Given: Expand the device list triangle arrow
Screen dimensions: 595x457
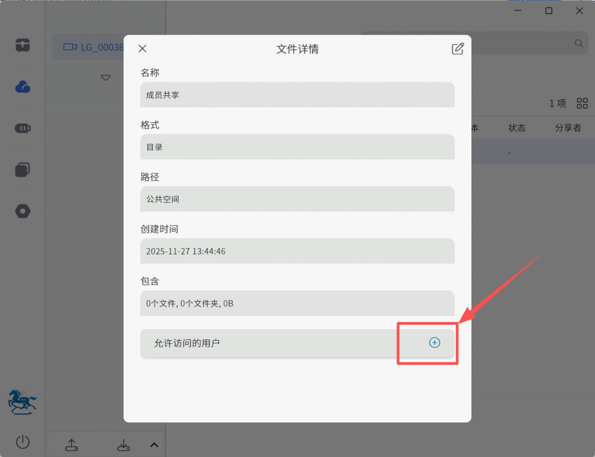Looking at the screenshot, I should [105, 78].
